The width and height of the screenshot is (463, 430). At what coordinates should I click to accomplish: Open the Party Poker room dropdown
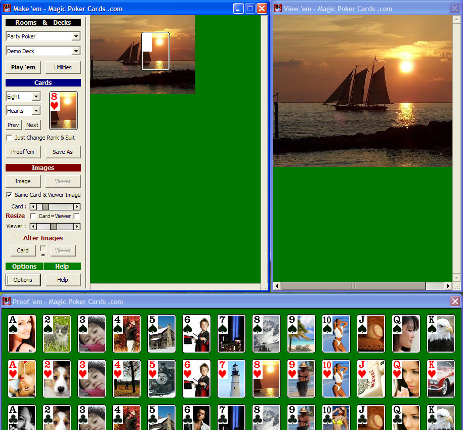(76, 36)
